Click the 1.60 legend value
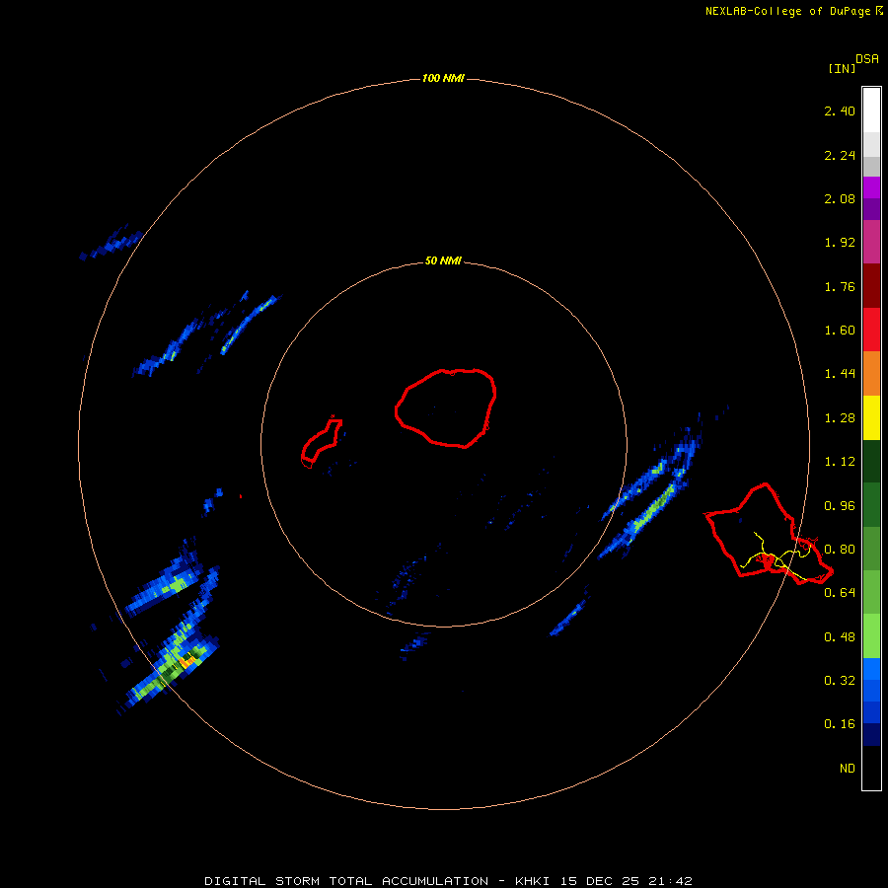Image resolution: width=888 pixels, height=888 pixels. click(840, 331)
